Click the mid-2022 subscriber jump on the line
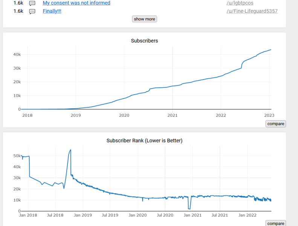Screen dimensions: 298x226 [241, 65]
